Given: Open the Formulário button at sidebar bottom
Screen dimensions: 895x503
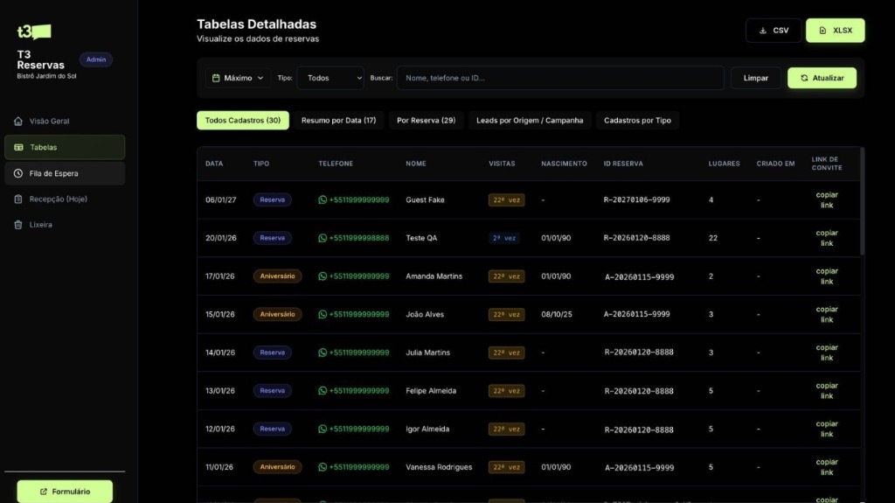Looking at the screenshot, I should (x=65, y=492).
